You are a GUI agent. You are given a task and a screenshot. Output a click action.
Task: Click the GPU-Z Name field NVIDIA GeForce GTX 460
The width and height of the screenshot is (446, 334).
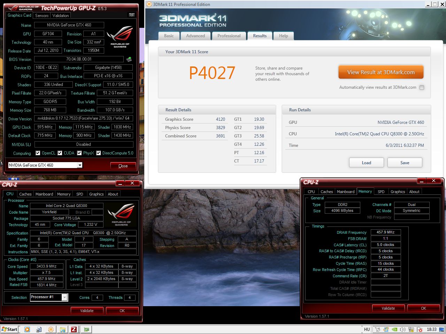69,25
